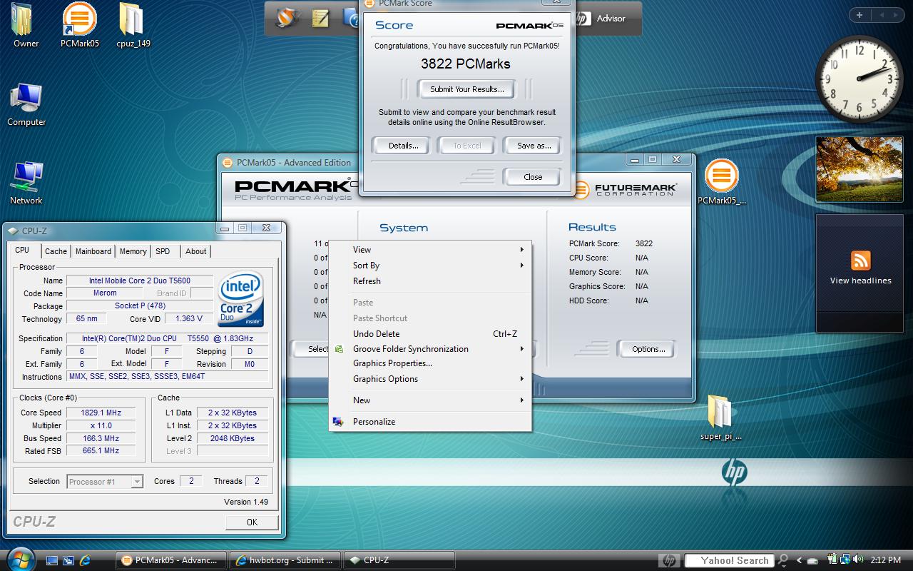Screen dimensions: 913x571
Task: Click the shield icon in the top dock
Action: 287,19
